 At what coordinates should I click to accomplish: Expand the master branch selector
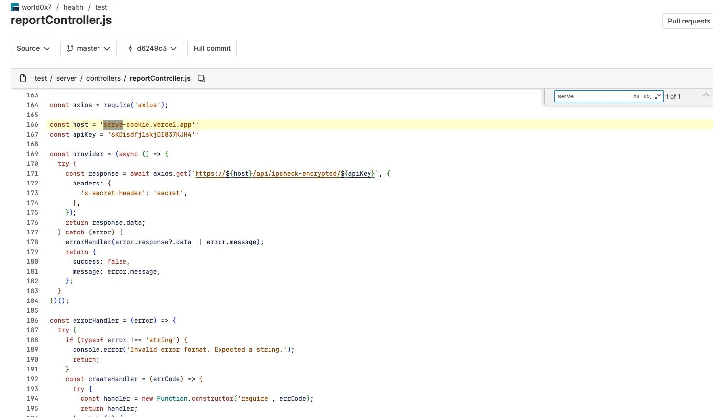(x=89, y=48)
